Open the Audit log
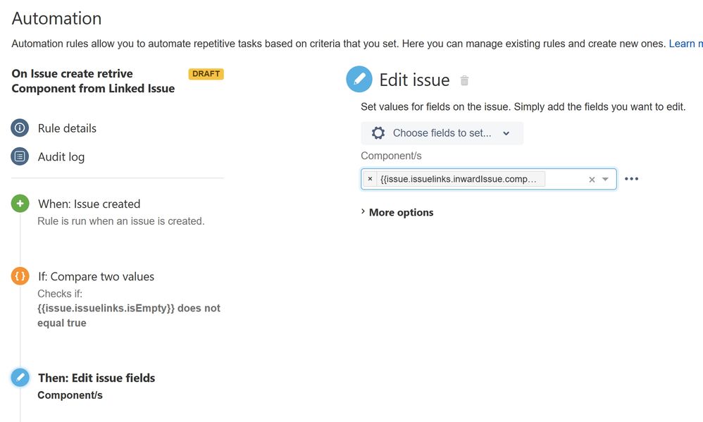This screenshot has height=422, width=703. coord(61,157)
